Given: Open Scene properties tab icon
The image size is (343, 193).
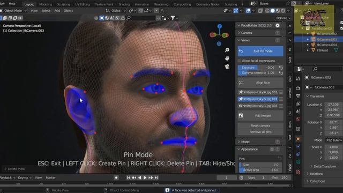Looking at the screenshot, I should pos(298,112).
